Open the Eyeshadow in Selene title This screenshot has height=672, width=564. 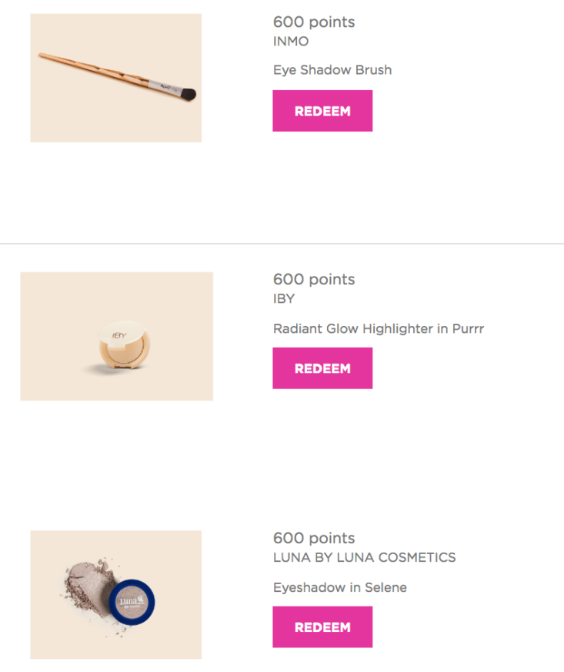[x=340, y=587]
